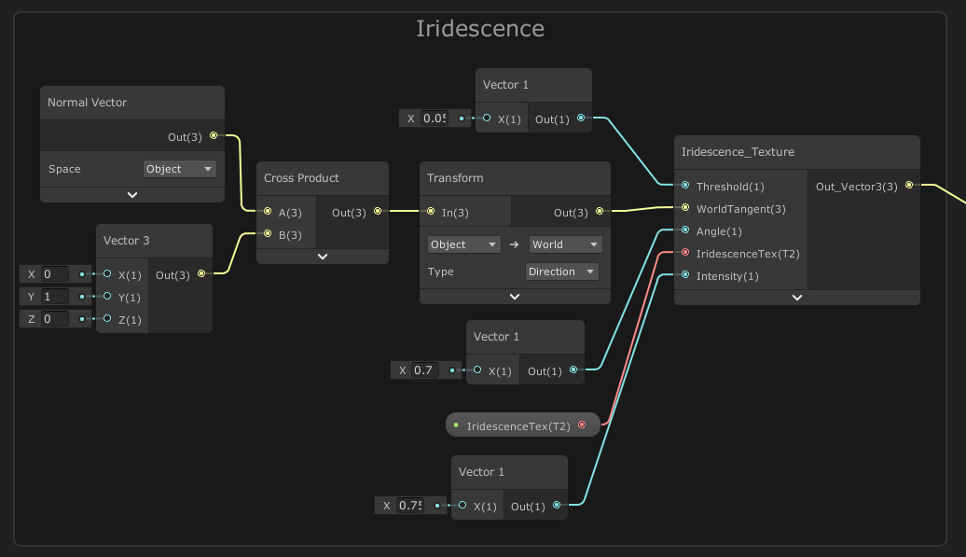Click Out(1) port of Vector 1 feeding Threshold

581,118
